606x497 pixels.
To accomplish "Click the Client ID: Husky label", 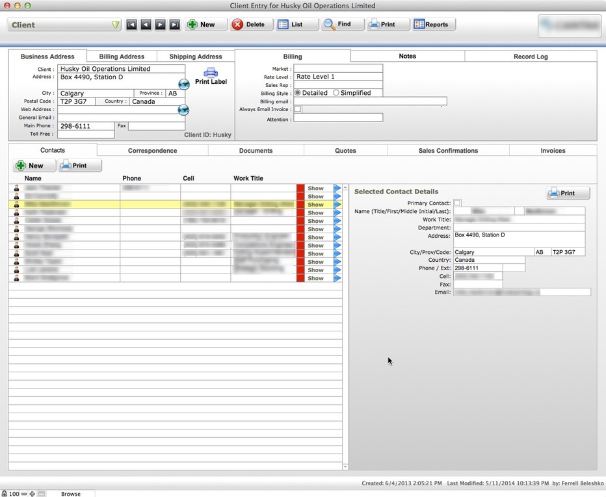I will click(x=207, y=134).
